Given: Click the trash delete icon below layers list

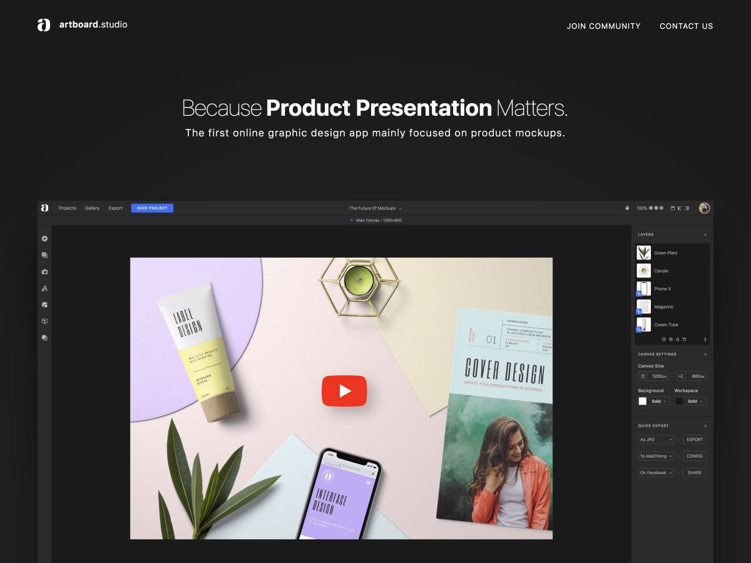Looking at the screenshot, I should click(684, 339).
